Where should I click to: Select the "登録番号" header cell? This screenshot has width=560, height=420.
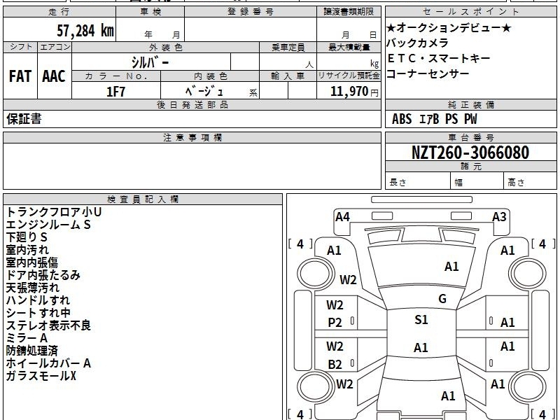[251, 12]
